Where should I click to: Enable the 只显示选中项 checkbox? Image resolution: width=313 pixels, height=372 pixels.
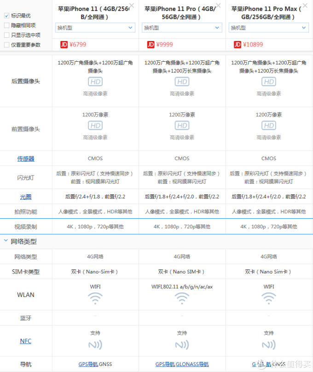[x=6, y=35]
